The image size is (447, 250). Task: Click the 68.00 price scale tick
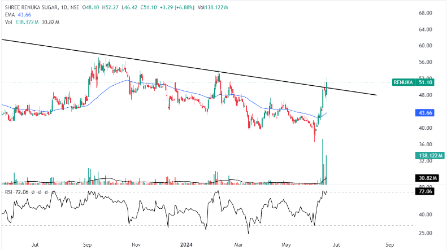425,12
